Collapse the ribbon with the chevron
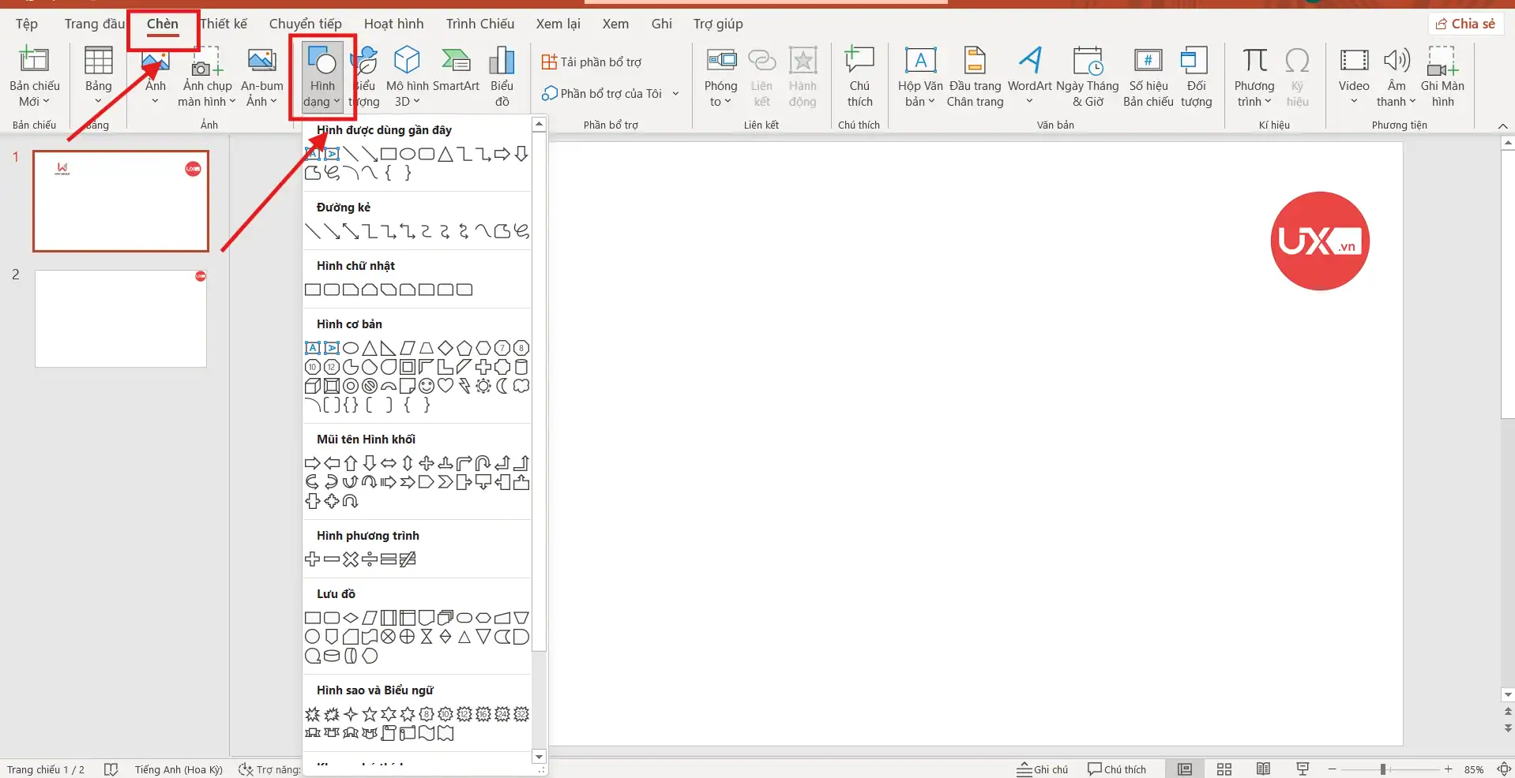This screenshot has height=778, width=1515. tap(1502, 126)
